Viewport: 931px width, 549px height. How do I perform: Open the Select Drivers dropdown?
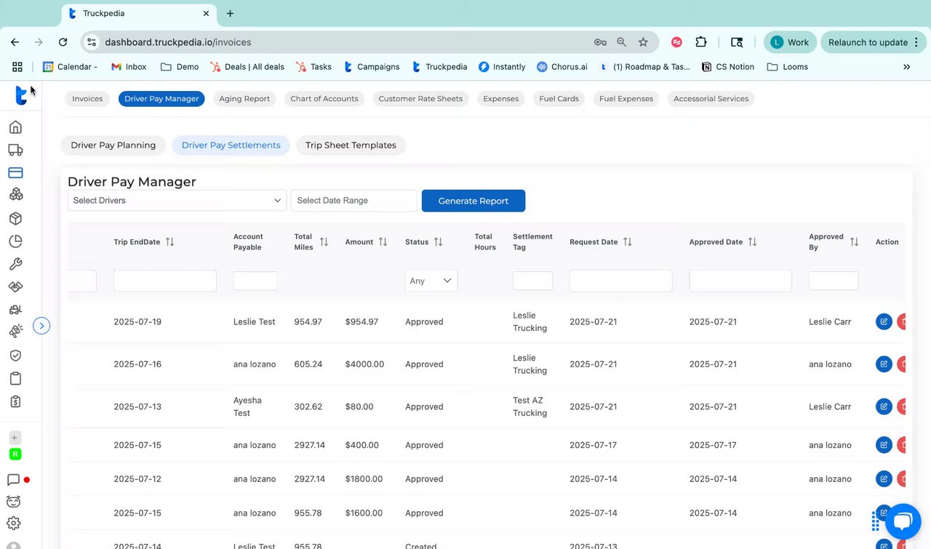click(177, 201)
